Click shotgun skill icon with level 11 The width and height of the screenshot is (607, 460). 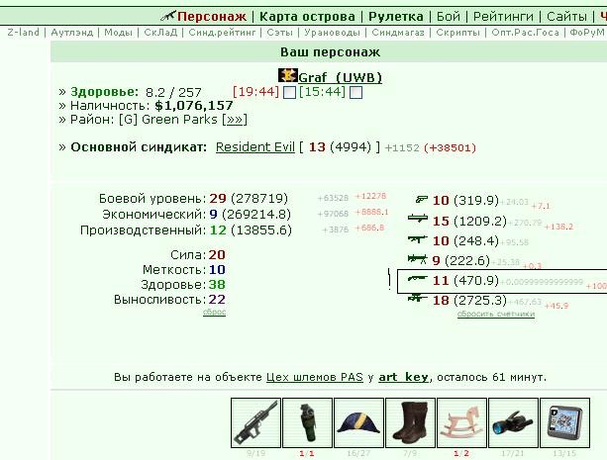418,279
